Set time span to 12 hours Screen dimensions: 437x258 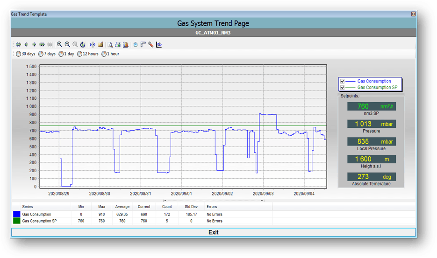tap(88, 54)
